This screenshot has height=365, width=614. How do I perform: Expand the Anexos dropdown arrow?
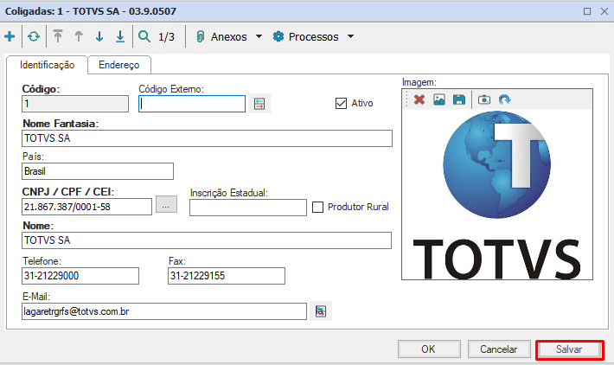pos(259,36)
